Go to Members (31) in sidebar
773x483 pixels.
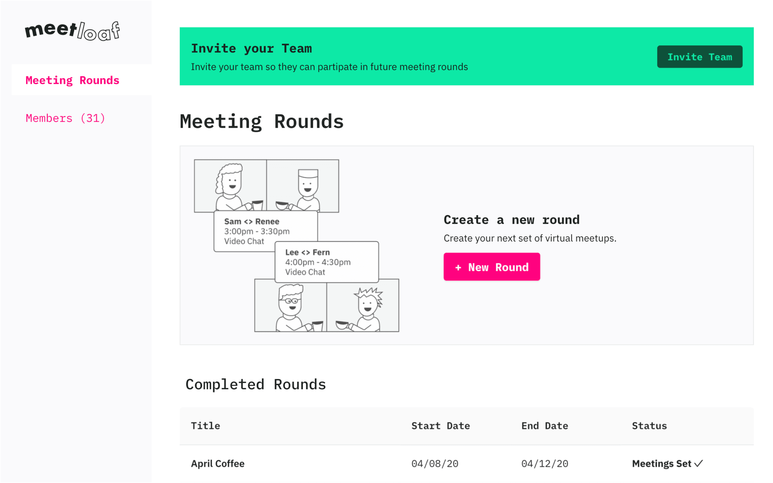click(66, 118)
